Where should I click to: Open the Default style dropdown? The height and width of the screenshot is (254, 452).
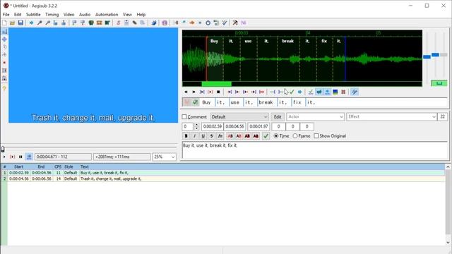[x=239, y=116]
